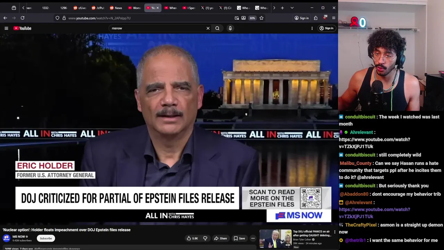444x250 pixels.
Task: Open options for the suggested DOJ video
Action: point(335,232)
